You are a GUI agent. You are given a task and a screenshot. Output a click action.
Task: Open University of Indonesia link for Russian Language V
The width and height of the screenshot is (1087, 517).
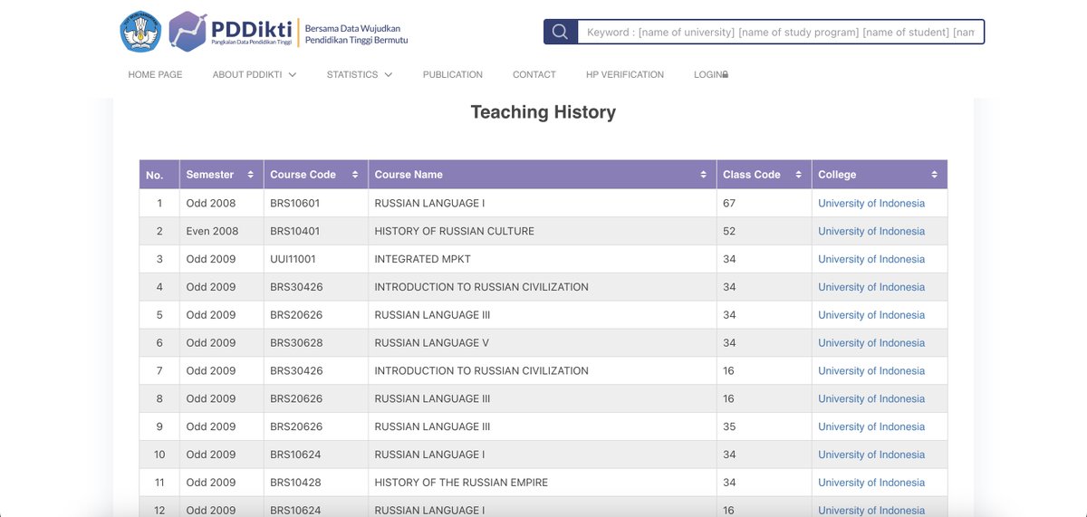(871, 343)
